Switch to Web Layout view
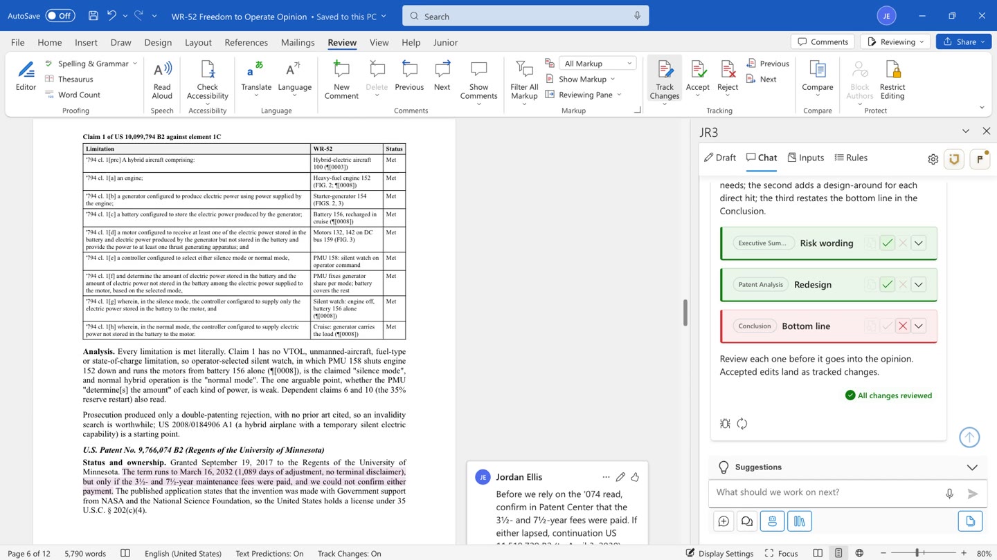Viewport: 997px width, 560px height. click(859, 553)
